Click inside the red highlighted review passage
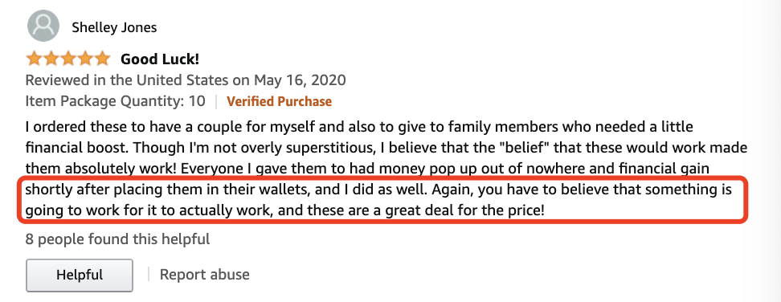The width and height of the screenshot is (781, 302). coord(382,201)
